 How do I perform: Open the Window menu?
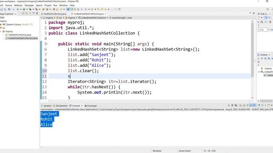coord(64,6)
